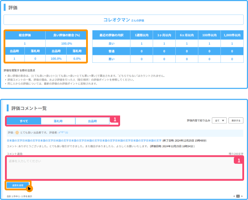Click the 総合評価 total score value 1
248x200 pixels.
click(25, 43)
